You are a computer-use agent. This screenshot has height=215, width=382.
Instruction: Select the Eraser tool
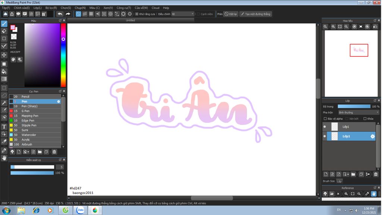[4, 31]
